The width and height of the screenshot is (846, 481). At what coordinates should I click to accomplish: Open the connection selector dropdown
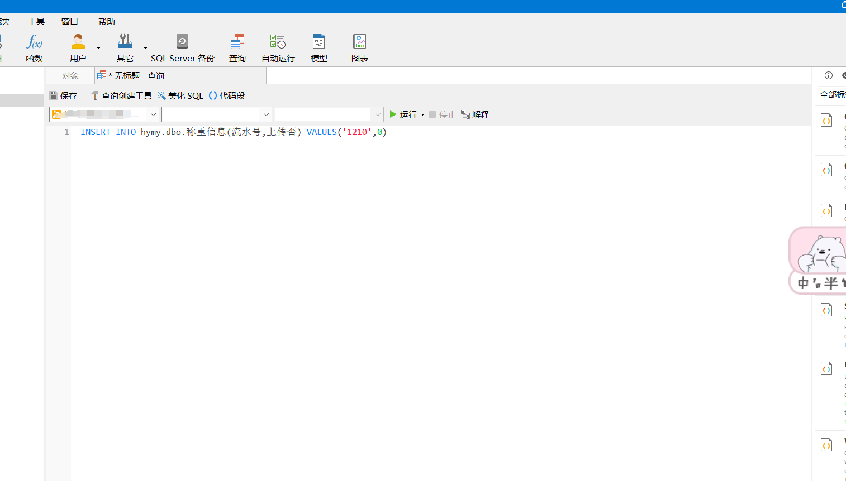click(x=153, y=114)
